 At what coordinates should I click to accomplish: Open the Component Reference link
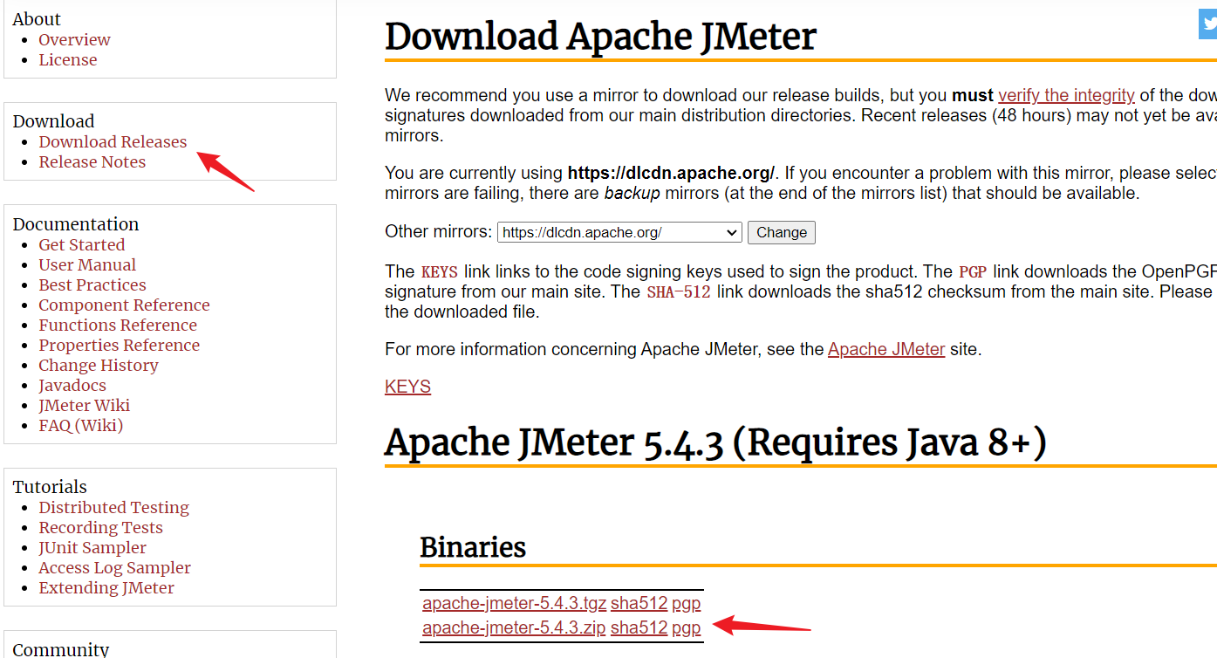click(124, 305)
